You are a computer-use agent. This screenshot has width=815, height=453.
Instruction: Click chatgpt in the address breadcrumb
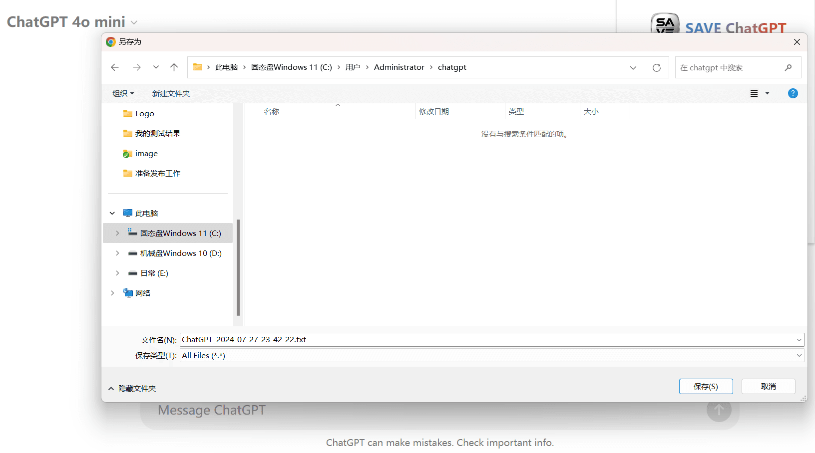(x=452, y=67)
